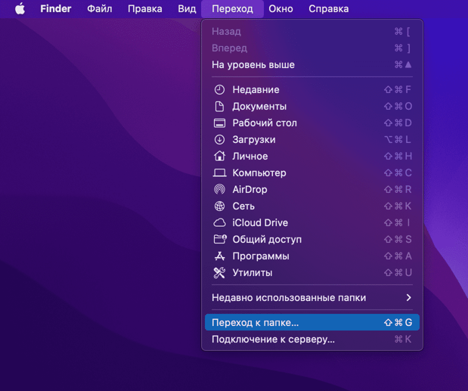Click the Недавние label
Screen dimensions: 468x391
click(x=256, y=89)
